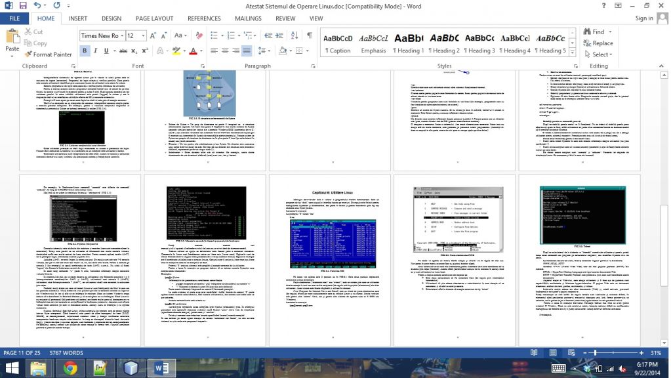Screen dimensions: 671x378
Task: Open the PAGE LAYOUT tab
Action: tap(154, 19)
